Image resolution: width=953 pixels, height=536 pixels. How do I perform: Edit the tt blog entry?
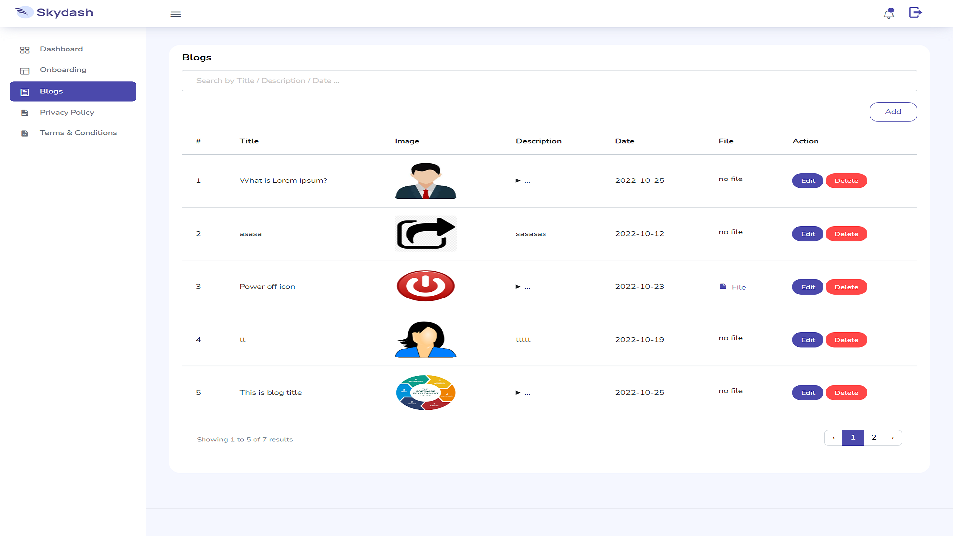coord(807,340)
